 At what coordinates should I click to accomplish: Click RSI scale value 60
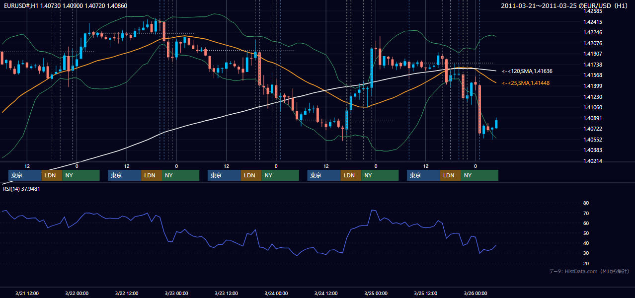[586, 223]
